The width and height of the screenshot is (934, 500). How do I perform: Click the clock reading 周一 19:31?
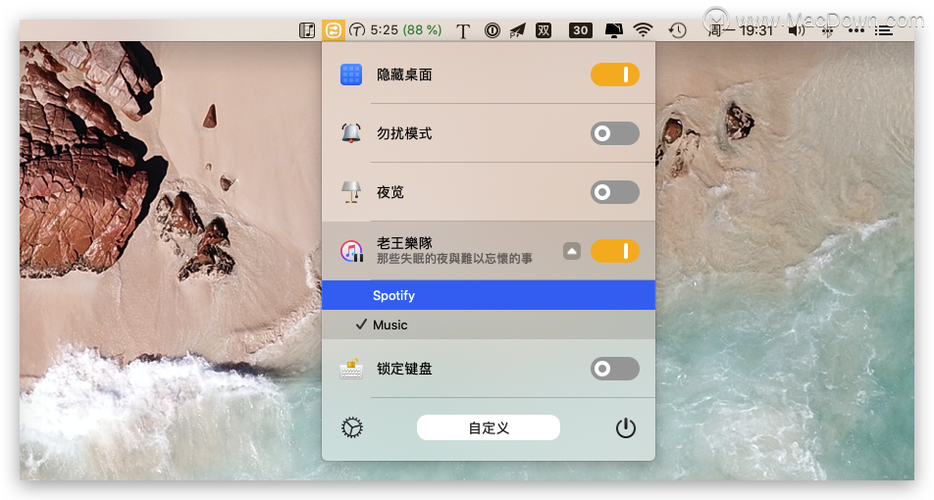[x=741, y=30]
